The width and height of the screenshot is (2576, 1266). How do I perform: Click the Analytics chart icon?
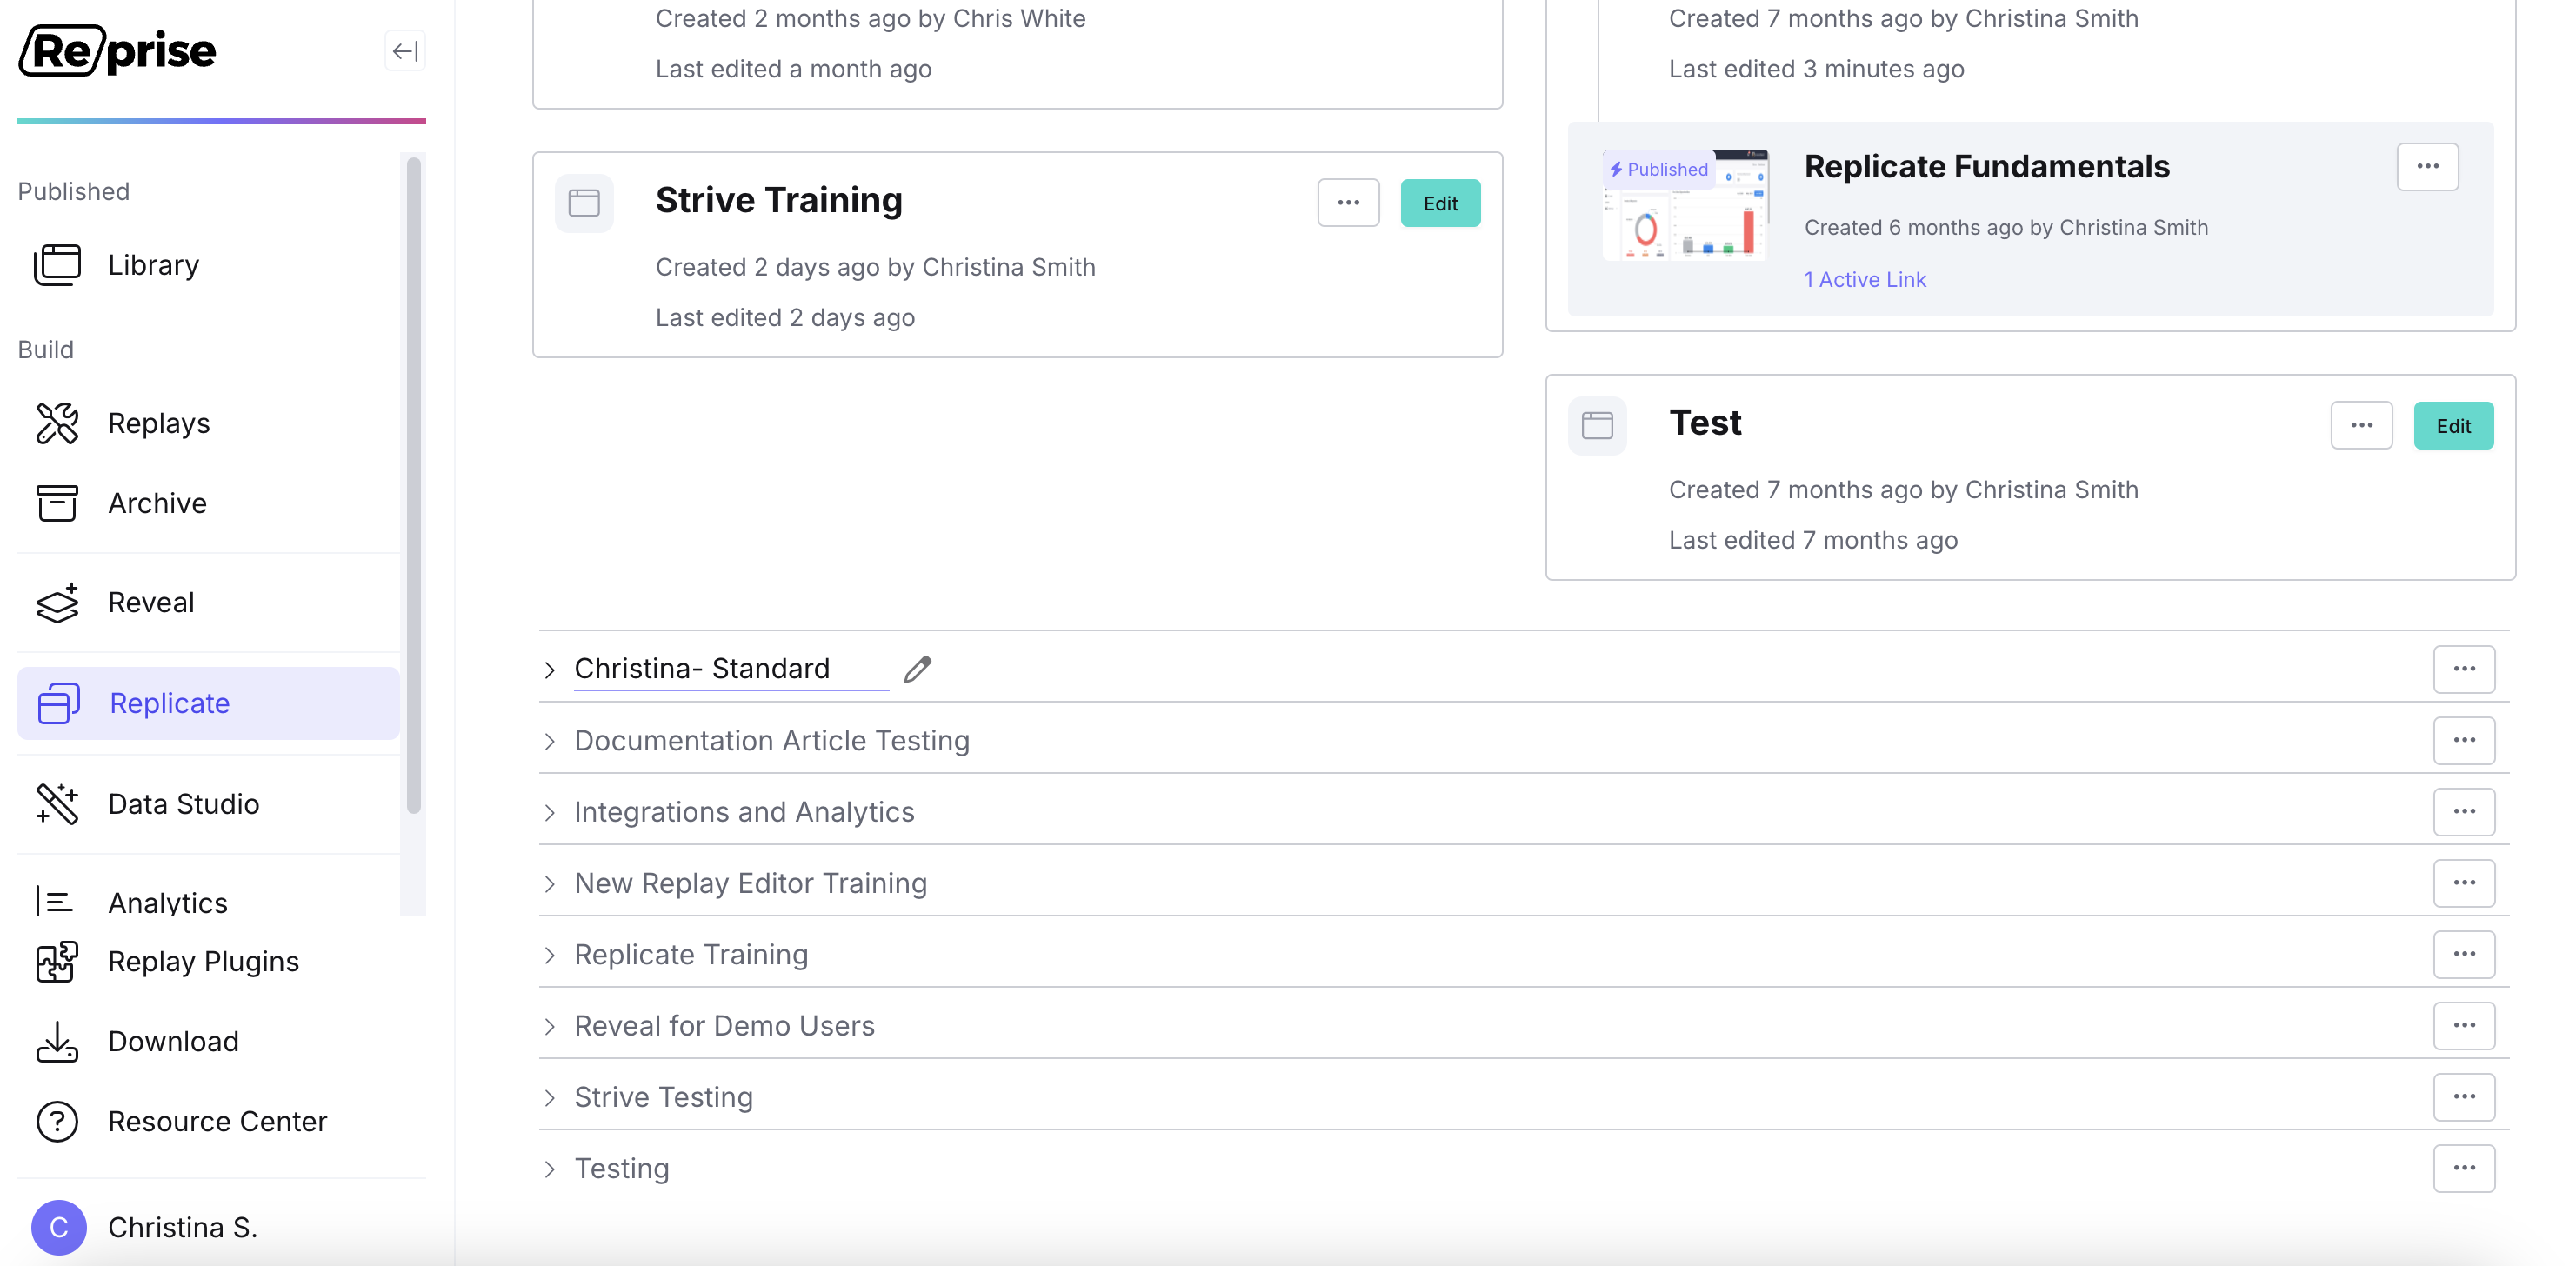pos(54,902)
